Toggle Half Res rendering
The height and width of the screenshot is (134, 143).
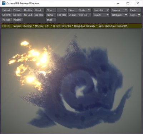(62, 15)
